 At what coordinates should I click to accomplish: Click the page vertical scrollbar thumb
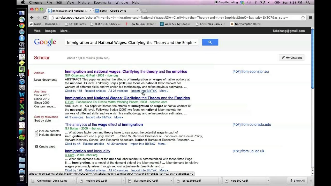tap(312, 58)
